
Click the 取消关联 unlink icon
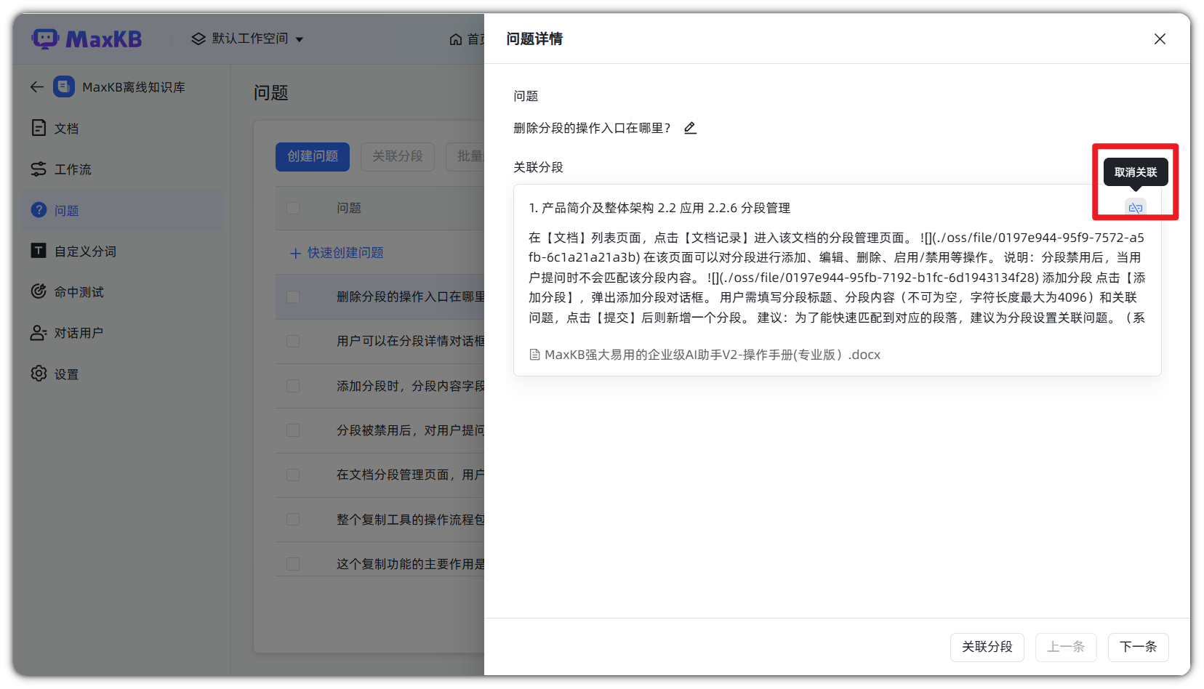click(1136, 208)
